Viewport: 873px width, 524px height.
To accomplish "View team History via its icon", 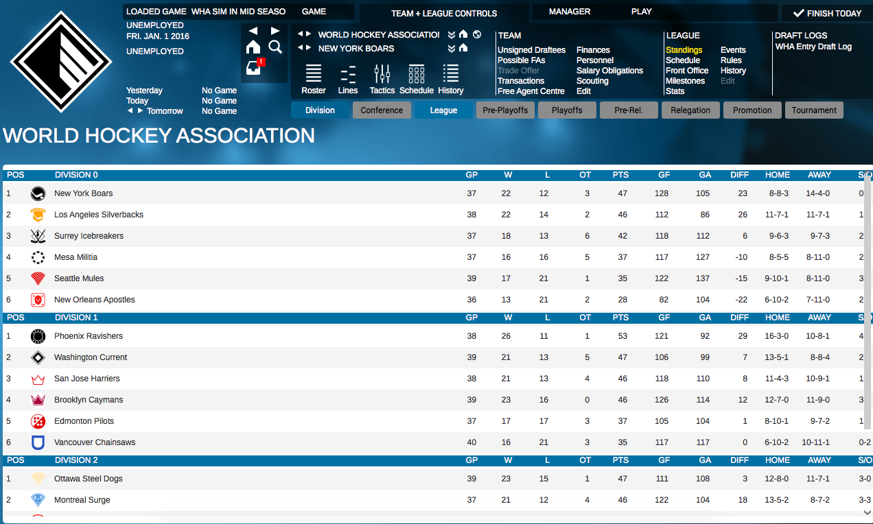I will click(450, 75).
